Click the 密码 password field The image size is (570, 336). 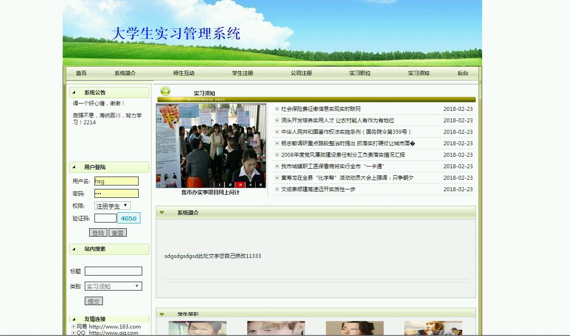coord(117,193)
